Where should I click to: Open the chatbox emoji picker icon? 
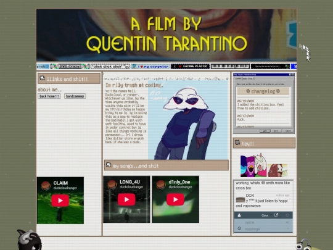tap(239, 228)
